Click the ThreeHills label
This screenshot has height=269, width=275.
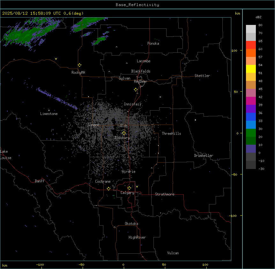[171, 134]
